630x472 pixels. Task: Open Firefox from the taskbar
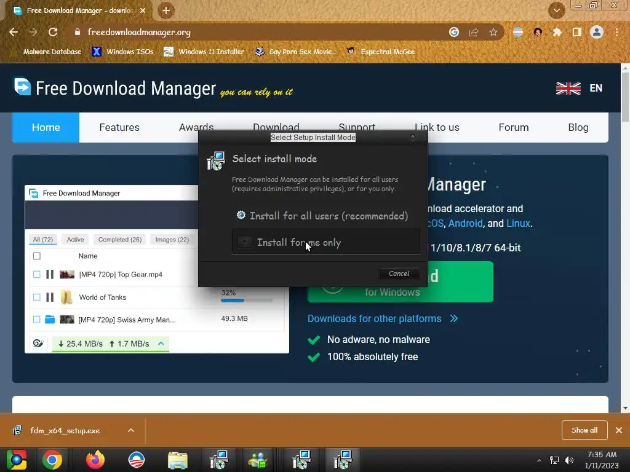pos(95,460)
